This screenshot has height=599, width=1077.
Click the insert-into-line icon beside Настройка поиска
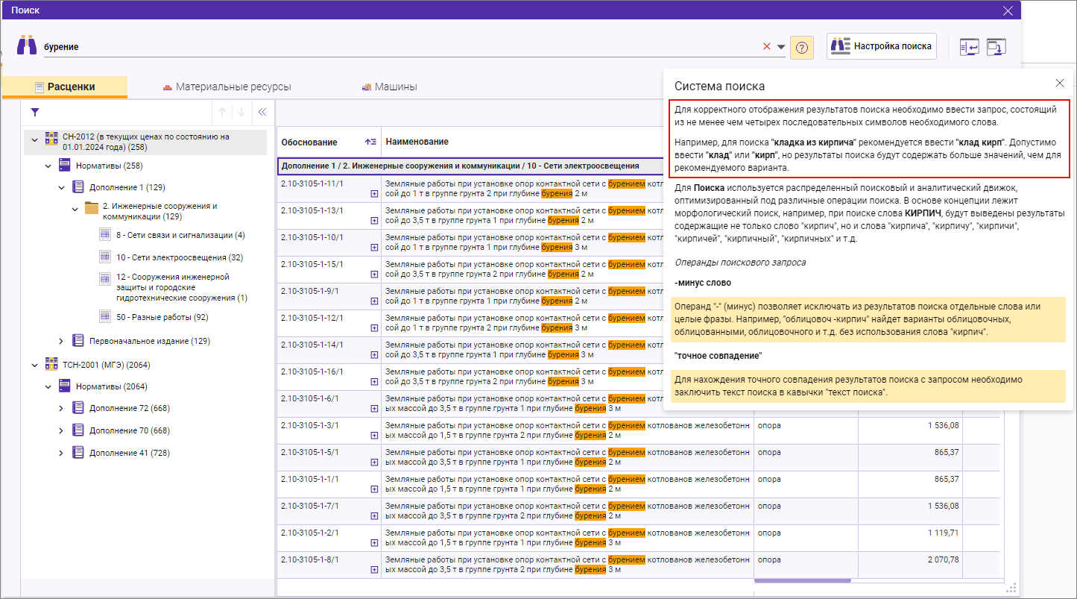coord(969,47)
